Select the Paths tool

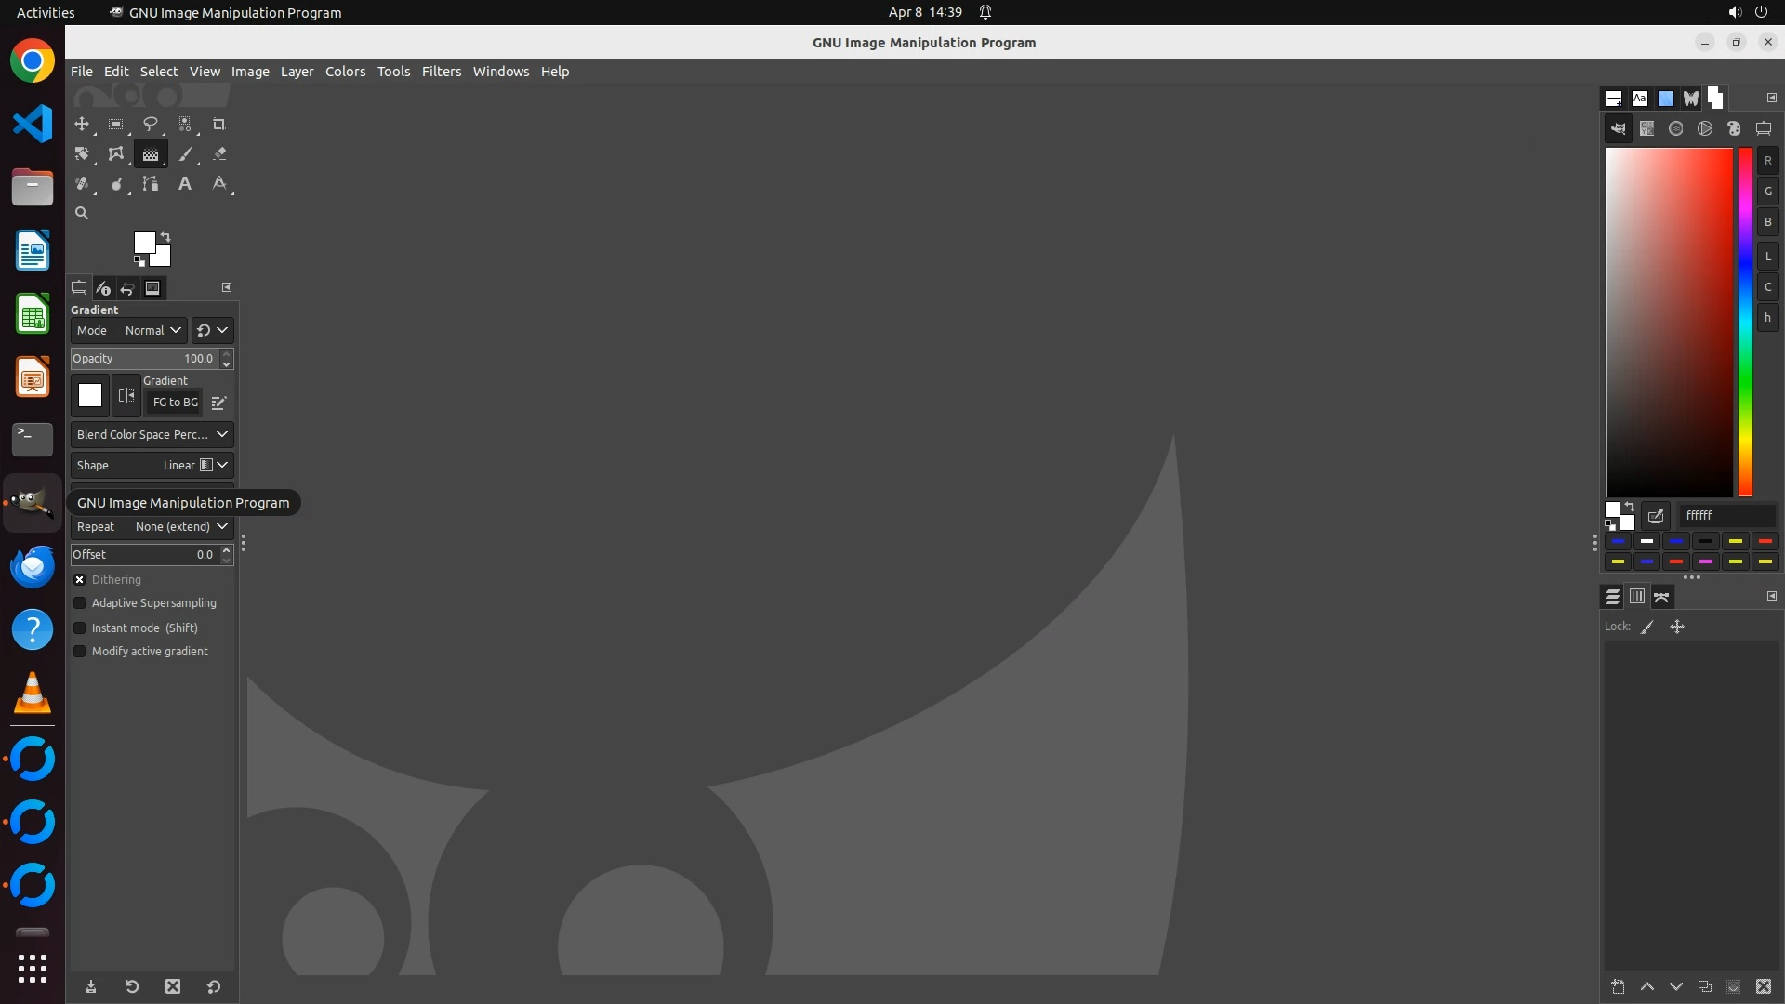150,184
